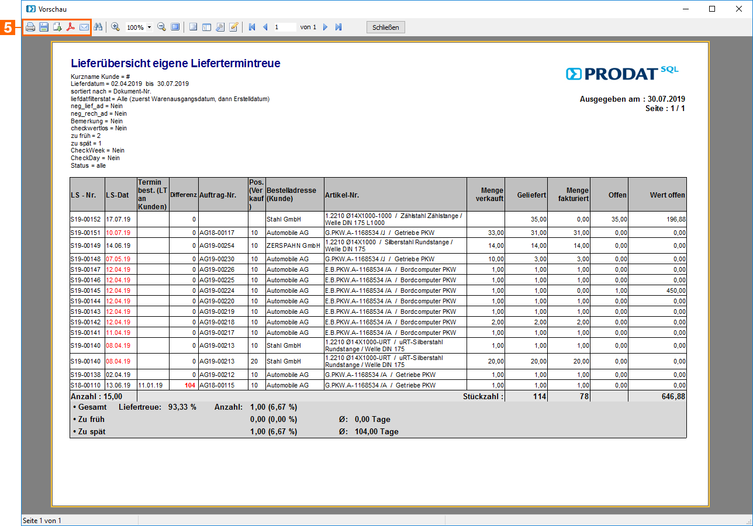Toggle the report outline icon

tap(194, 27)
